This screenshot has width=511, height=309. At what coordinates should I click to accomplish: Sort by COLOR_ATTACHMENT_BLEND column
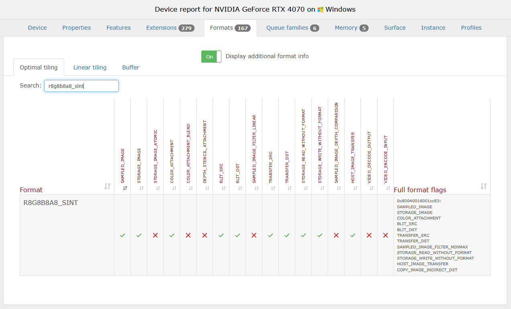[x=191, y=188]
